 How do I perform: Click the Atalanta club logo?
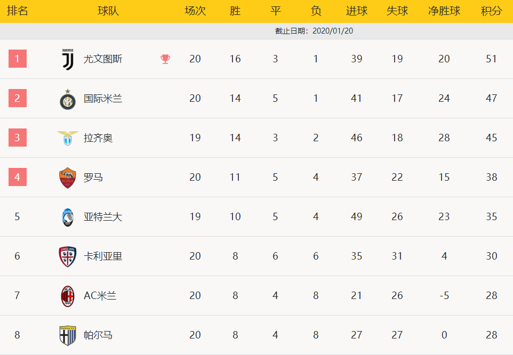tap(68, 217)
